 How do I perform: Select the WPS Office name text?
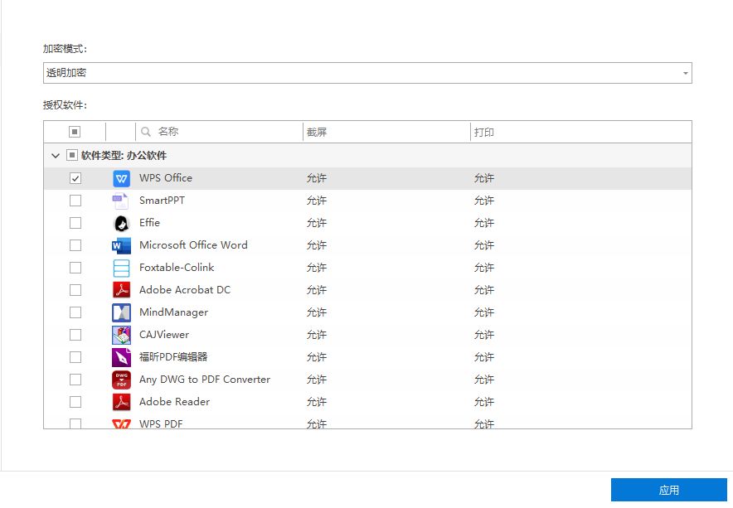coord(166,178)
